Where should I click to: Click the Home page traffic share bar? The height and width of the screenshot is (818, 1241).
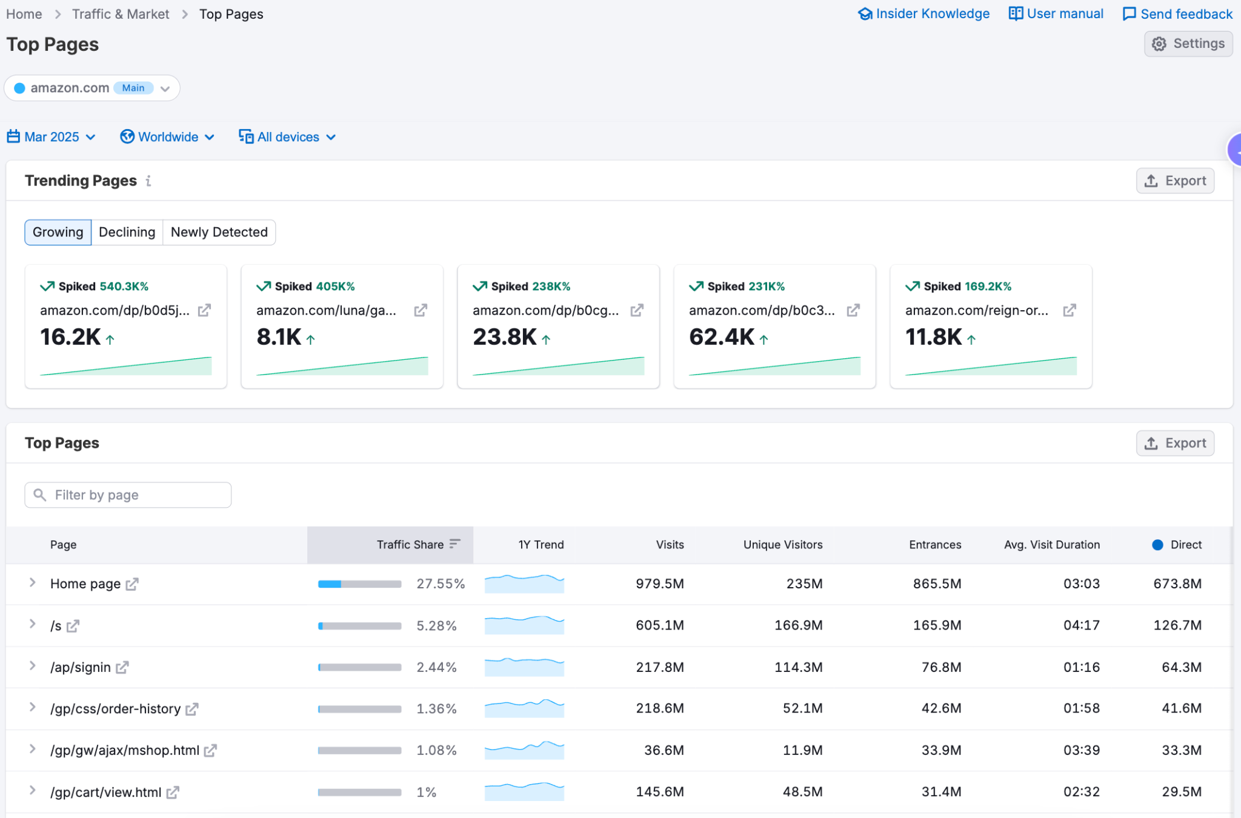point(359,584)
